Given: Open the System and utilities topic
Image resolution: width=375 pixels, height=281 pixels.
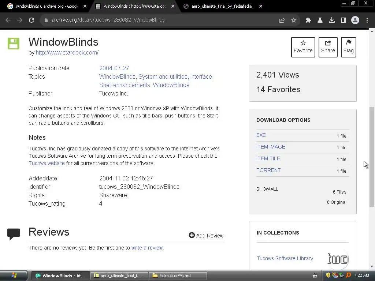Looking at the screenshot, I should coord(163,77).
